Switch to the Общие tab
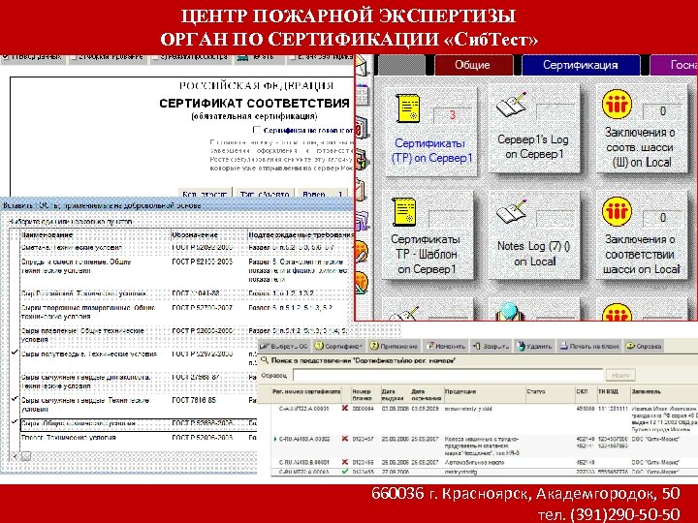This screenshot has height=523, width=698. (x=472, y=65)
